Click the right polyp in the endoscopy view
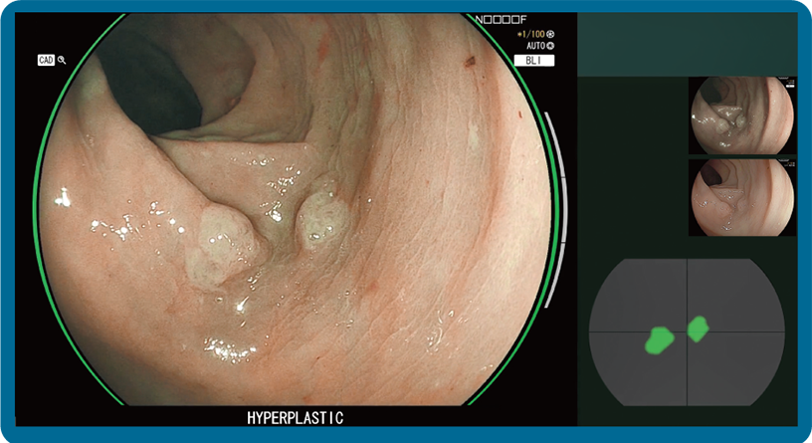The width and height of the screenshot is (812, 443). pos(322,217)
